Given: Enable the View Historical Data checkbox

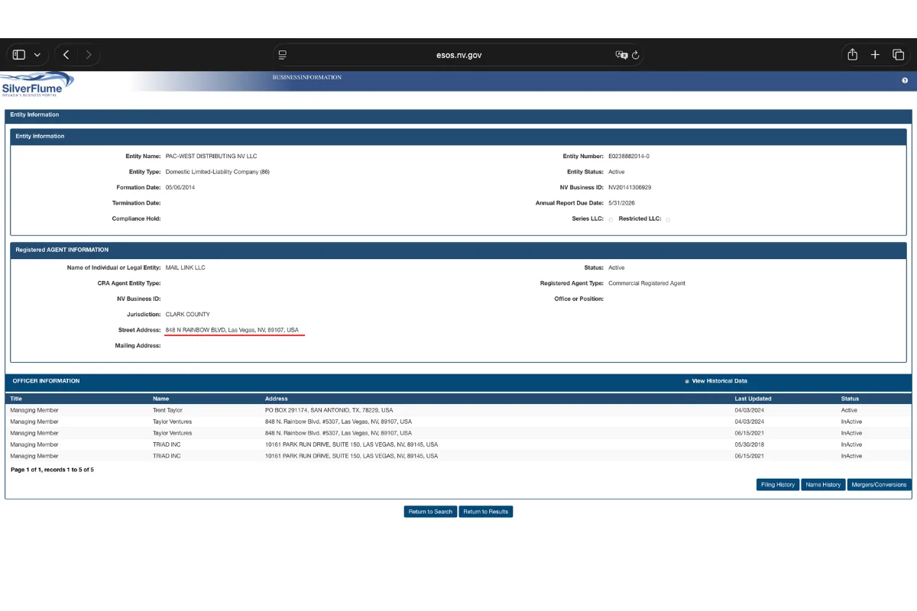Looking at the screenshot, I should [687, 381].
